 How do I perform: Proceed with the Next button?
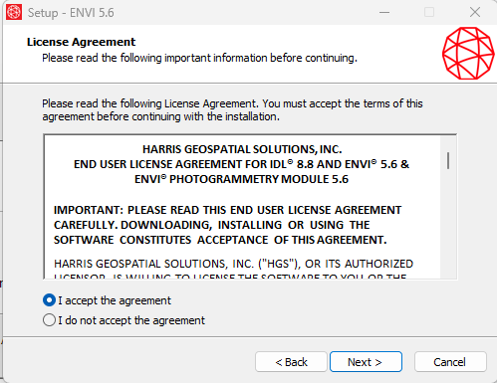[x=366, y=362]
